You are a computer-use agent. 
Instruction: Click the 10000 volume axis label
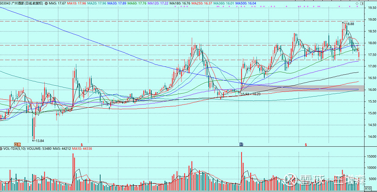[372, 168]
